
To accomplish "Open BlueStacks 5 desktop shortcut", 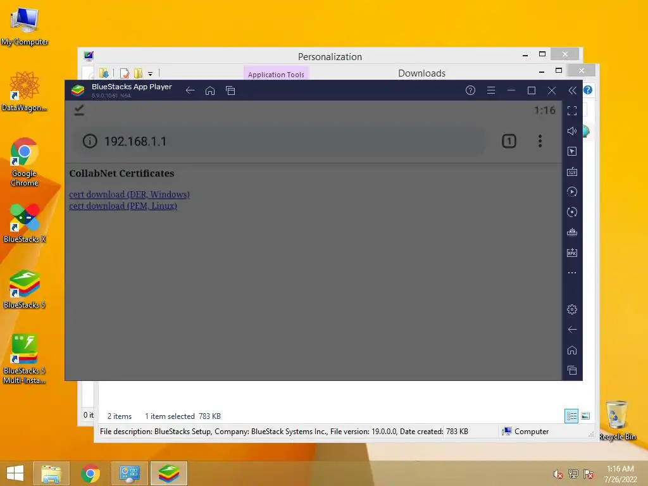I will point(25,289).
